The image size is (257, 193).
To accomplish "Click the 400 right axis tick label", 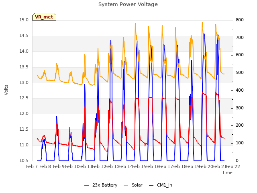I will click(240, 90).
